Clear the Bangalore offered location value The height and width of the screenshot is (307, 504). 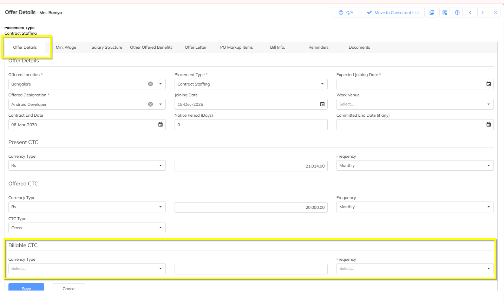[x=150, y=84]
